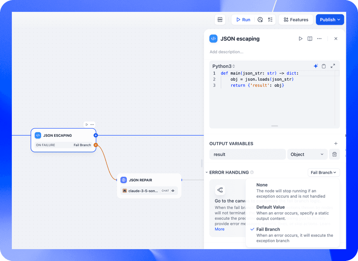Open the Object type dropdown for result
358x261 pixels.
[307, 154]
